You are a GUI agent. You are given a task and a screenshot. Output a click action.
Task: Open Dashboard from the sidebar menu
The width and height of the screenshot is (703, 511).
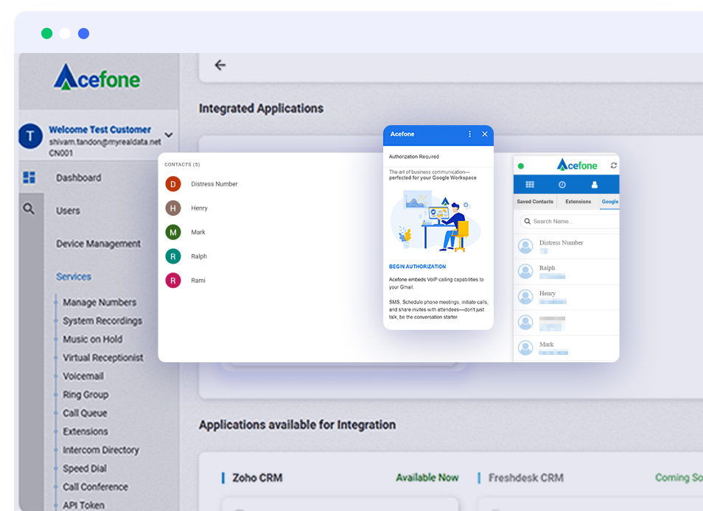coord(79,177)
